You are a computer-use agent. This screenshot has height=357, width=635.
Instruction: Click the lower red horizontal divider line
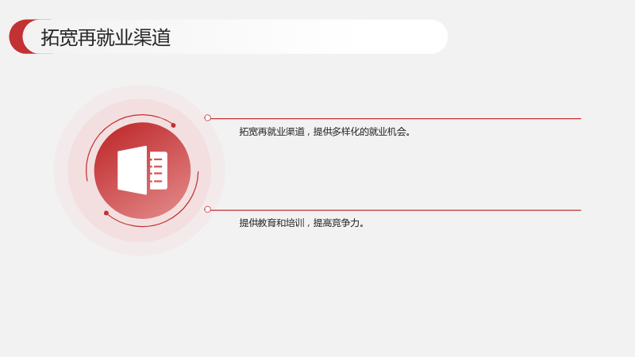tap(395, 210)
